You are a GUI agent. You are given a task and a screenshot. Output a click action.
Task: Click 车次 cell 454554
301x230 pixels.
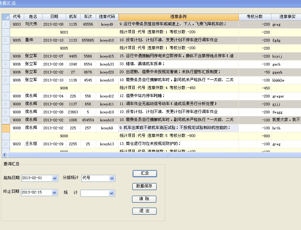click(x=88, y=120)
